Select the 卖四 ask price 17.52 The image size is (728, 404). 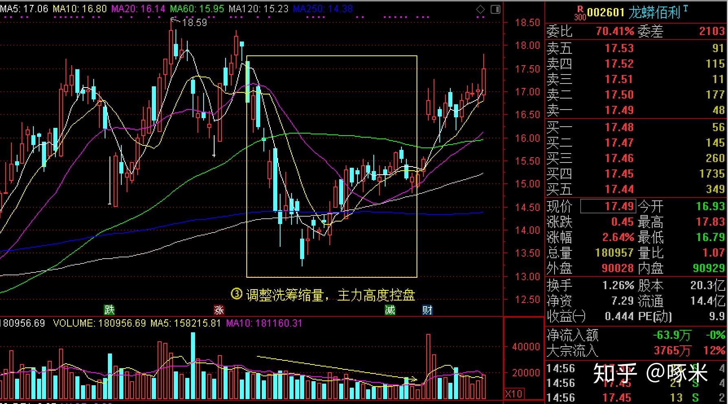[x=619, y=64]
